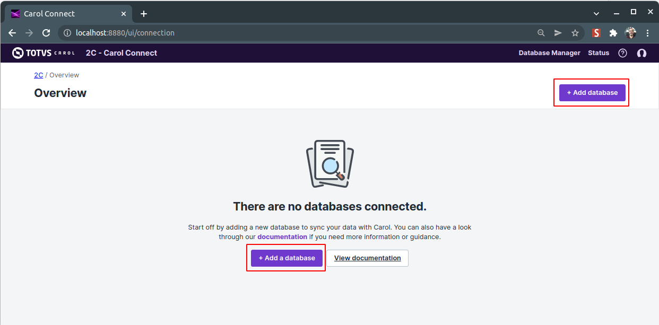
Task: Open the red S browser extension icon
Action: [x=596, y=33]
